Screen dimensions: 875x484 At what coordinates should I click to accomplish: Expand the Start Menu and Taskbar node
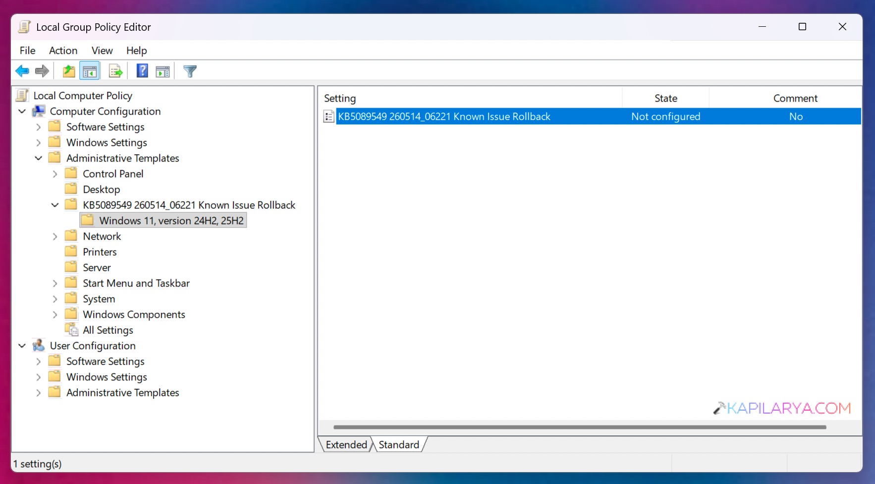[x=55, y=283]
